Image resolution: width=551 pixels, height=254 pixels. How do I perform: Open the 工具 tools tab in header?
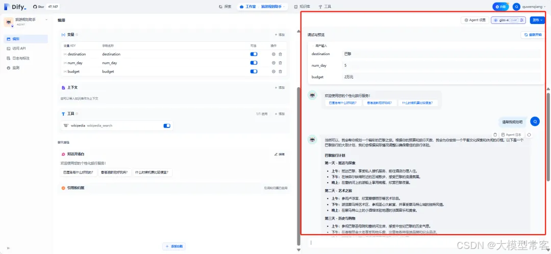pyautogui.click(x=324, y=6)
